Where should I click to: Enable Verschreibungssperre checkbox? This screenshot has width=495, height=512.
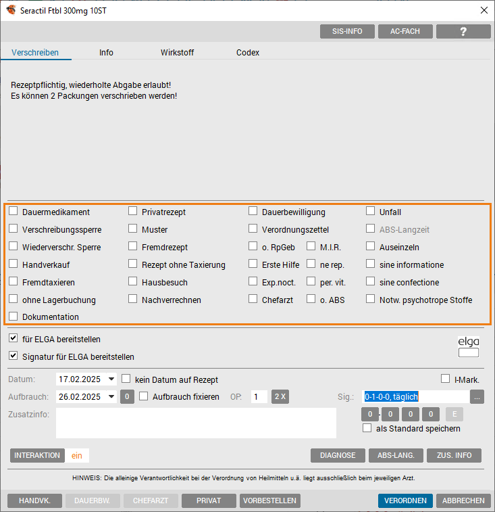point(13,229)
